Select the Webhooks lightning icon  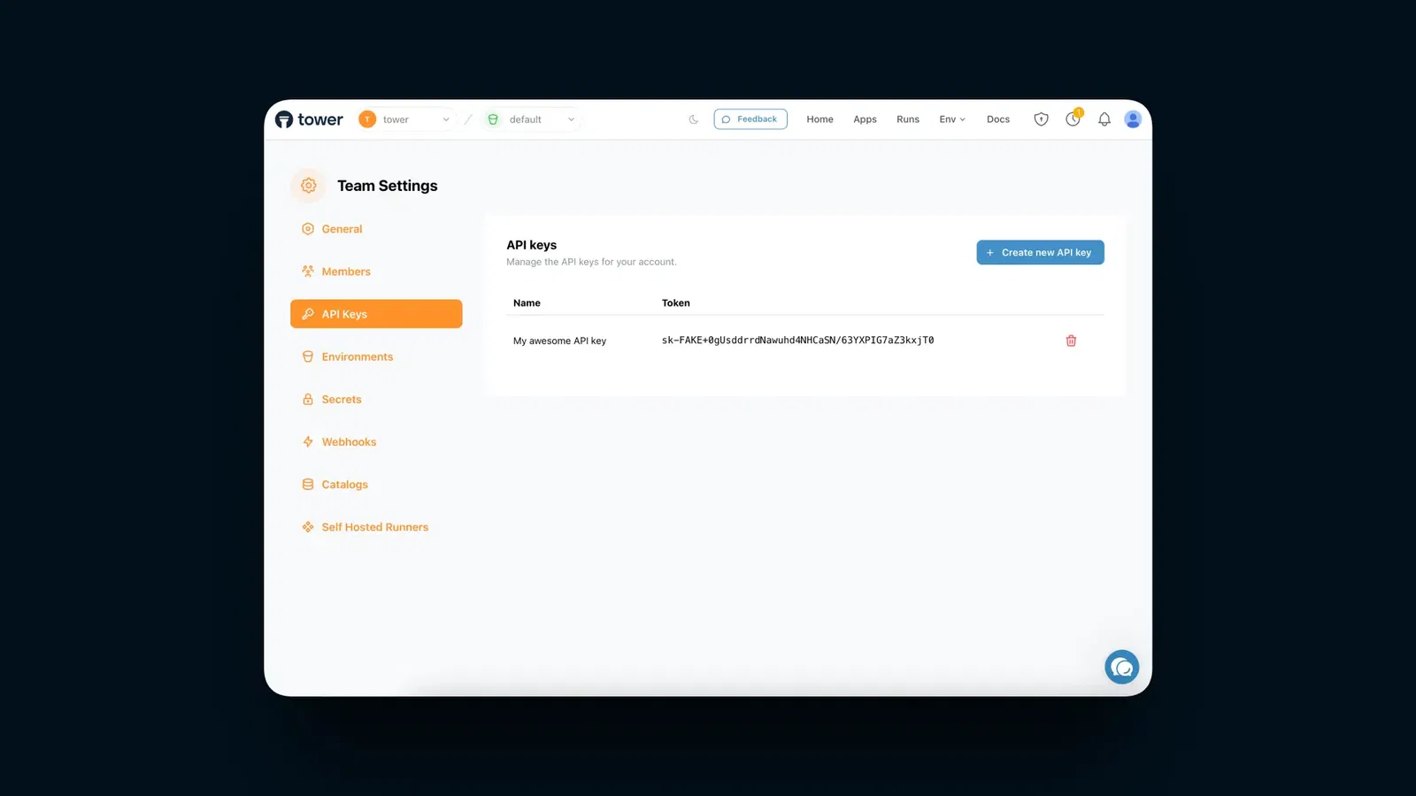pyautogui.click(x=307, y=441)
